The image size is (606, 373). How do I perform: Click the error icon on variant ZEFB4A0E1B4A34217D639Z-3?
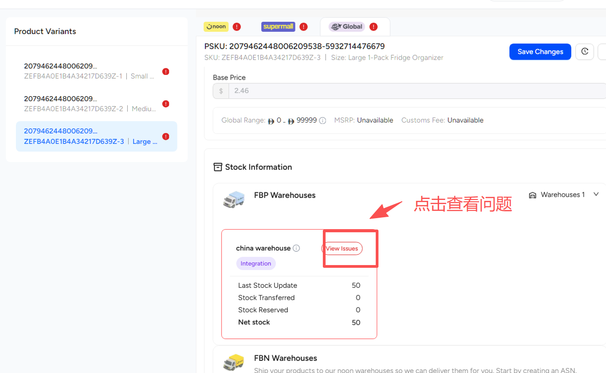tap(166, 137)
